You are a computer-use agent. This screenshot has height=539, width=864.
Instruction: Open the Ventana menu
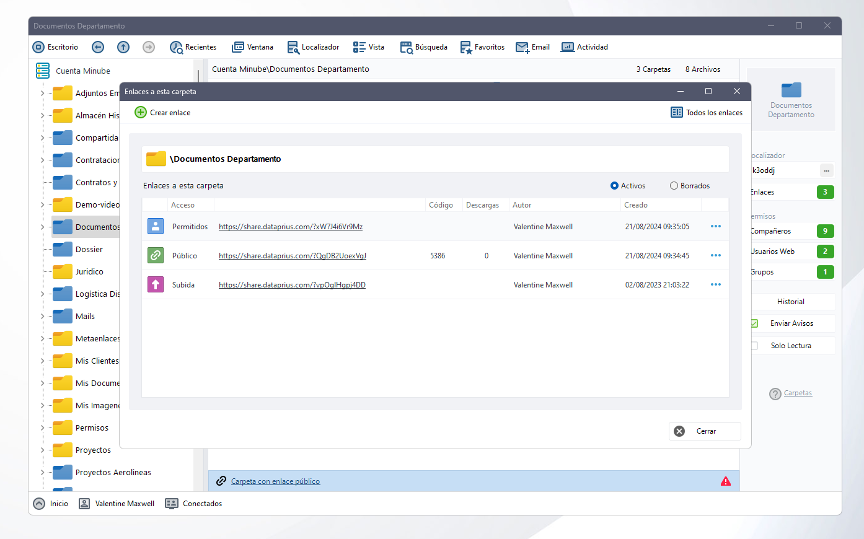point(252,47)
